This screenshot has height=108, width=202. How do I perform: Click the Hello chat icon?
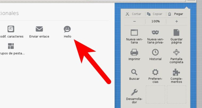point(68,29)
